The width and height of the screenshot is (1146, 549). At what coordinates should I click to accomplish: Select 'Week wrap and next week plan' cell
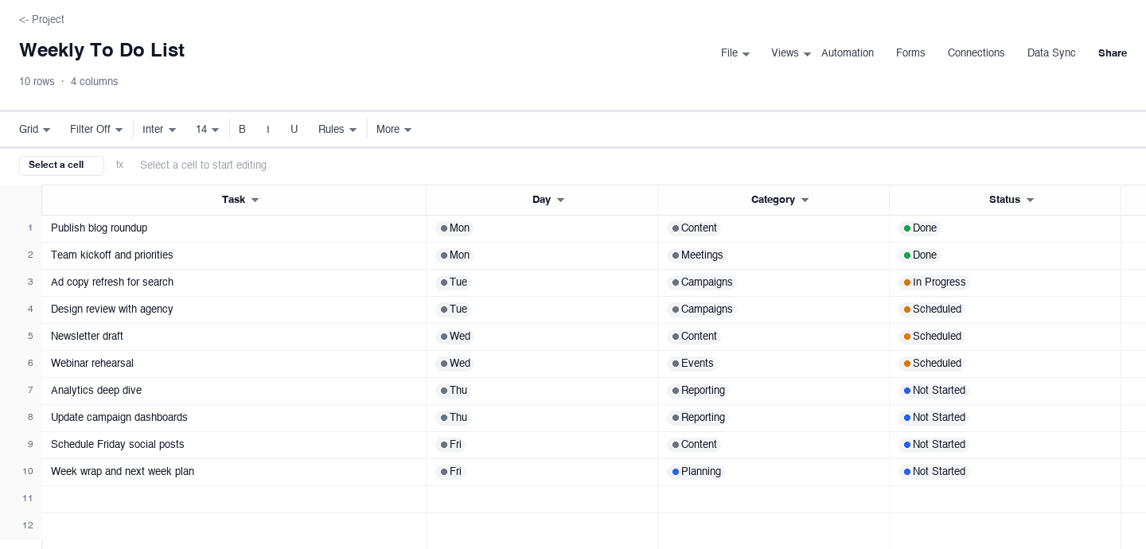pos(234,472)
